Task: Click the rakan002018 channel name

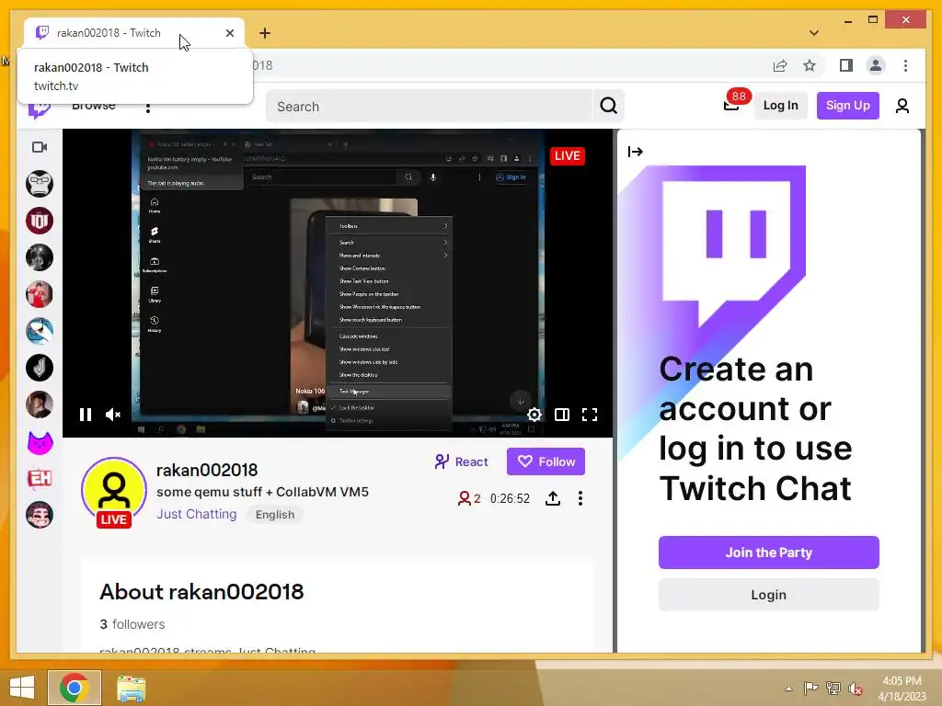Action: point(207,470)
